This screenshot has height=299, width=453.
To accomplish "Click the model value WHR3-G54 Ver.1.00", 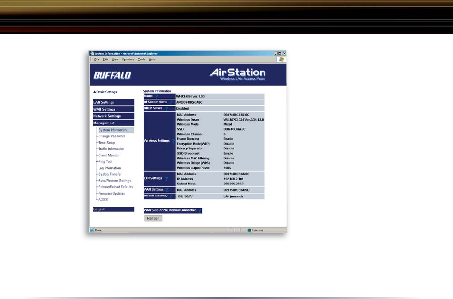I will click(x=190, y=96).
